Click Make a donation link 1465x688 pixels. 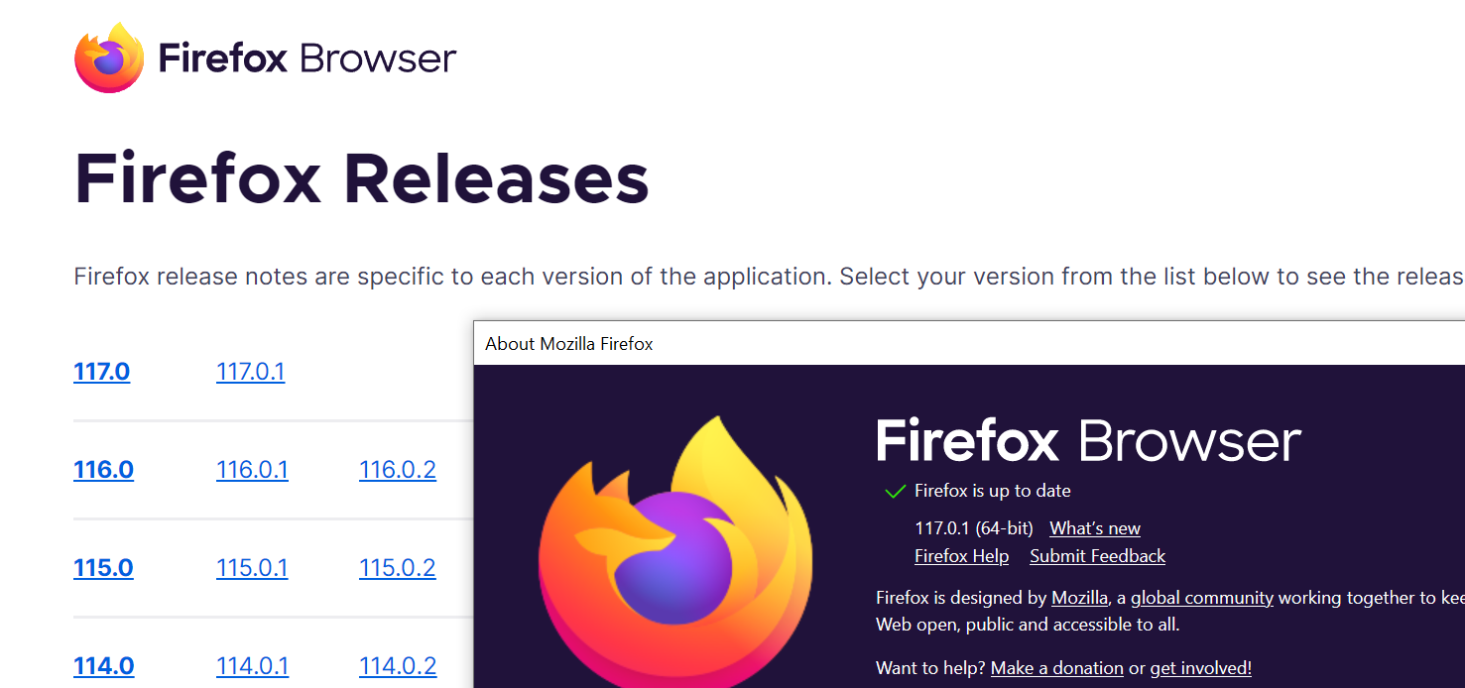(x=1057, y=668)
